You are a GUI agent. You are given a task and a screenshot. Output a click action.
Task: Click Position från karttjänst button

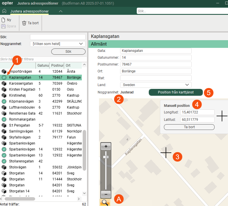pyautogui.click(x=176, y=92)
